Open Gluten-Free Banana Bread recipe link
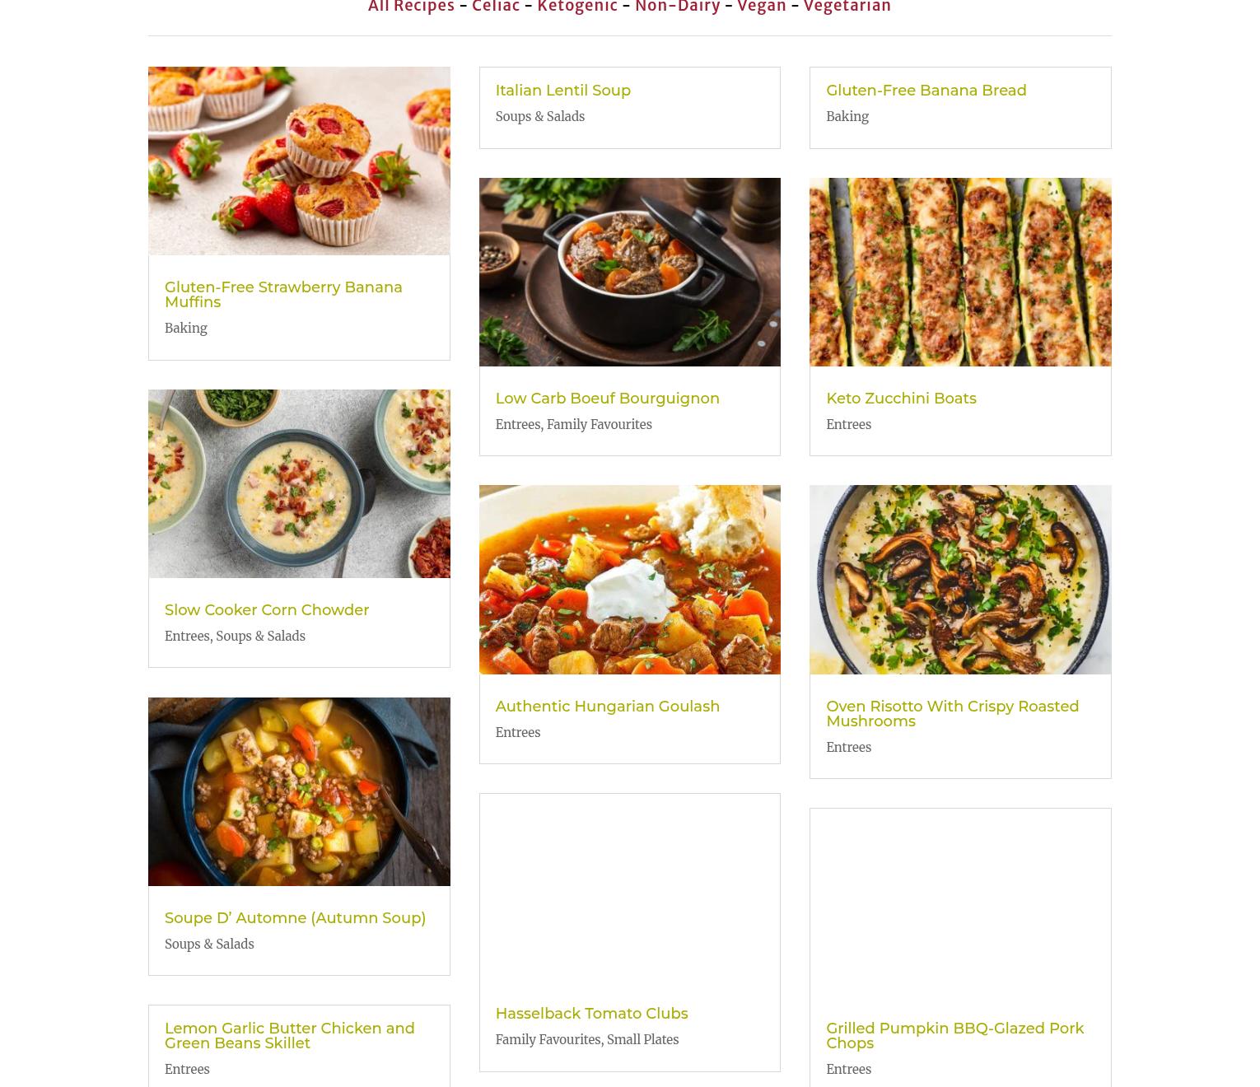The width and height of the screenshot is (1260, 1087). 926,91
